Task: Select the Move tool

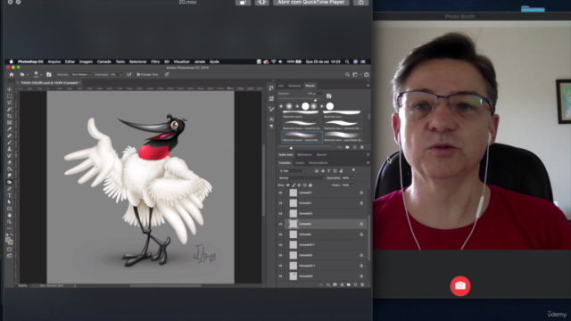Action: [10, 89]
